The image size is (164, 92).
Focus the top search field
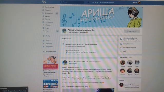tap(72, 2)
